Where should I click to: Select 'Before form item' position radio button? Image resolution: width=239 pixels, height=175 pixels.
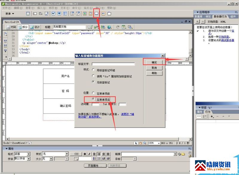[x=94, y=93]
